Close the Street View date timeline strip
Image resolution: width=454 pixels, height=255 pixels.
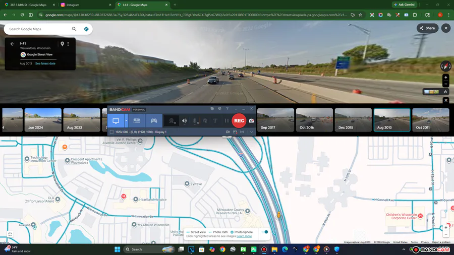pyautogui.click(x=446, y=100)
